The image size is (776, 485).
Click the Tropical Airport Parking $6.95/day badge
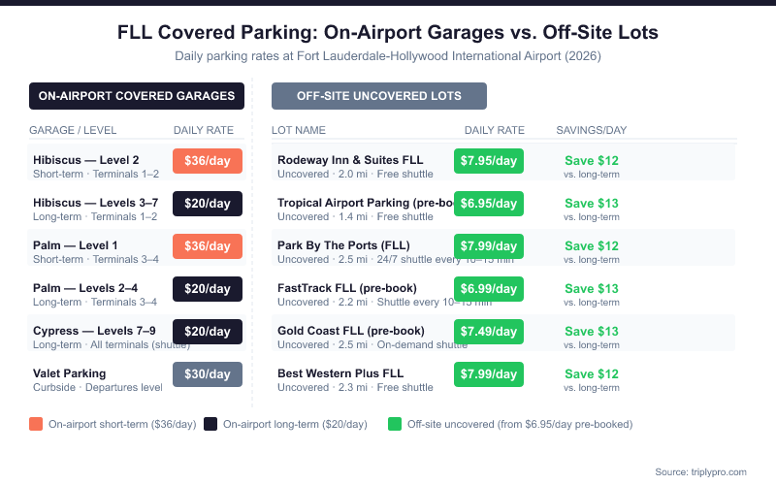[489, 204]
